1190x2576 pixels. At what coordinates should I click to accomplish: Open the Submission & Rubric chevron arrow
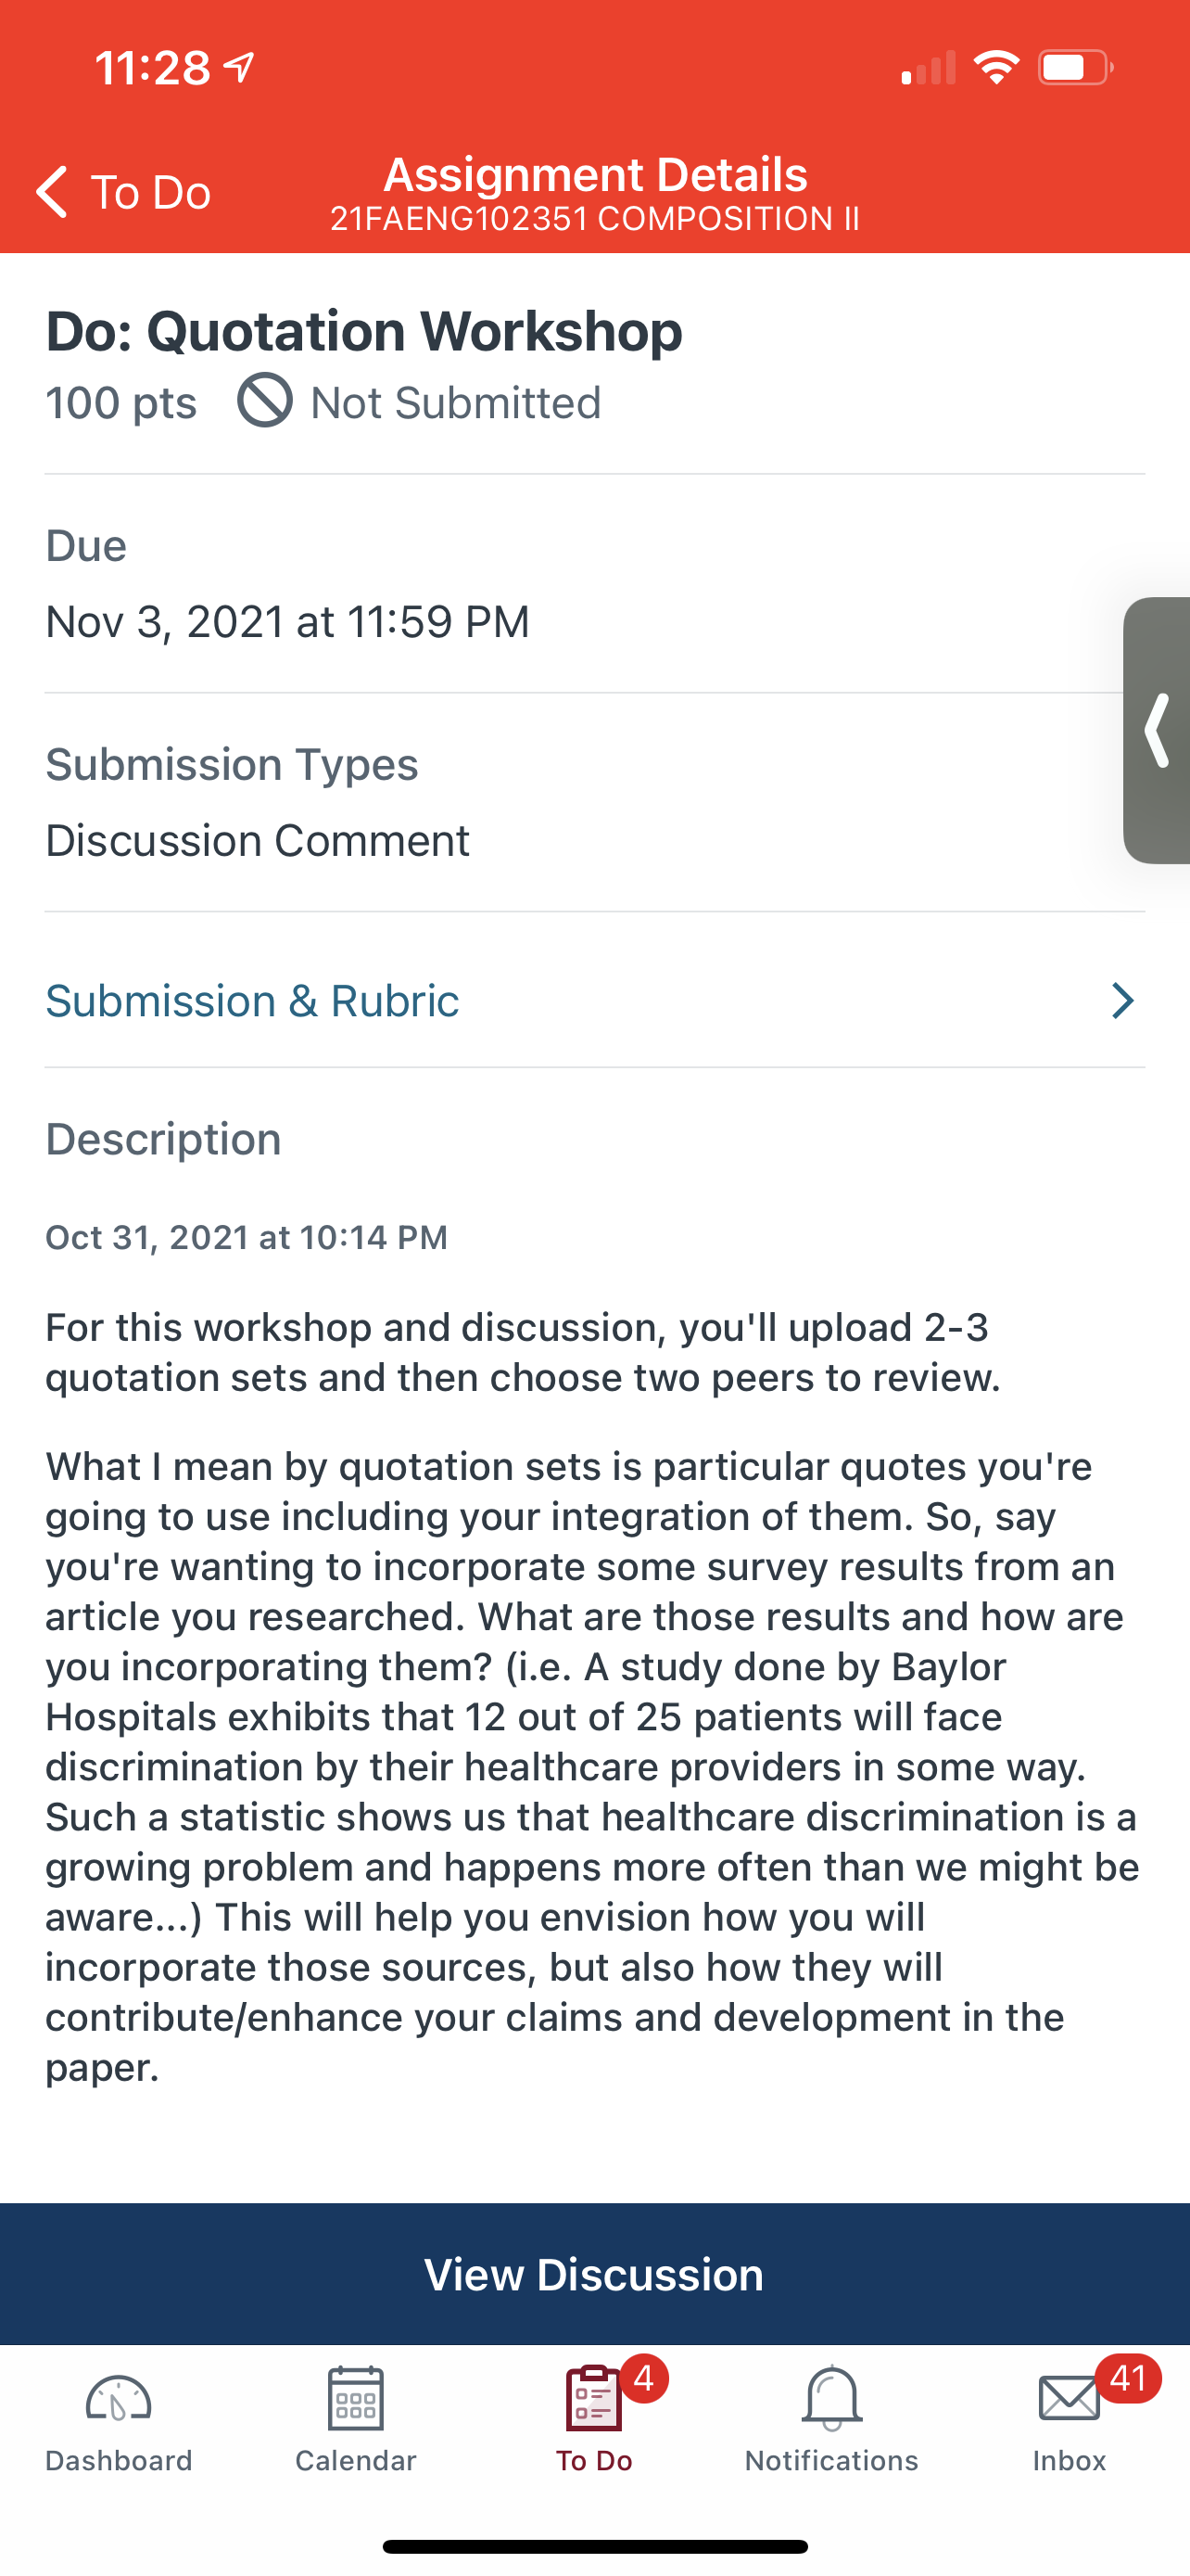coord(1123,1000)
